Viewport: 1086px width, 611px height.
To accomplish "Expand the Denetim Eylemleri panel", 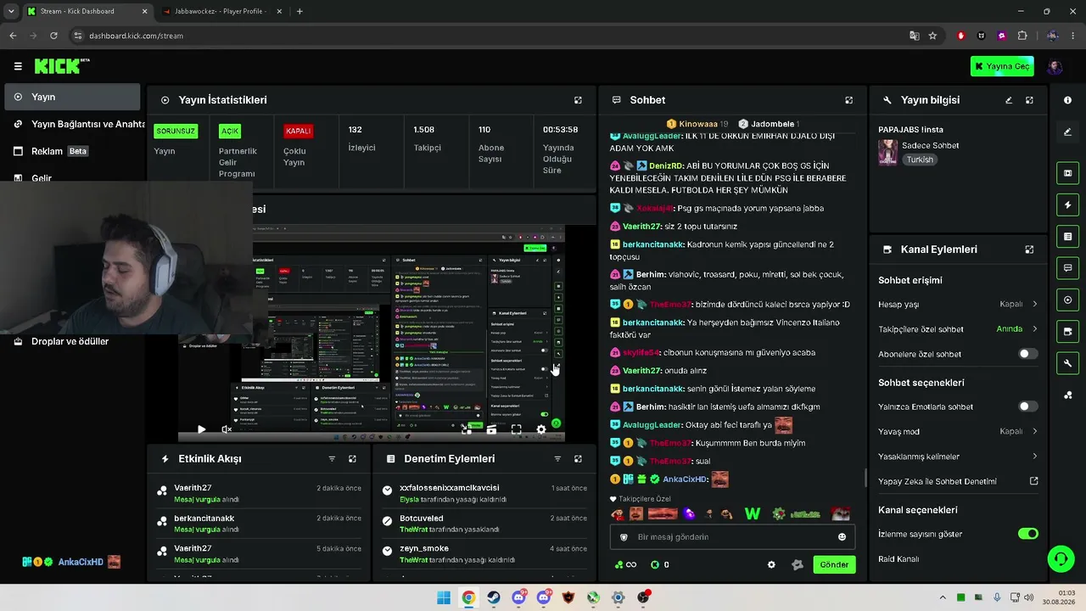I will pyautogui.click(x=578, y=458).
